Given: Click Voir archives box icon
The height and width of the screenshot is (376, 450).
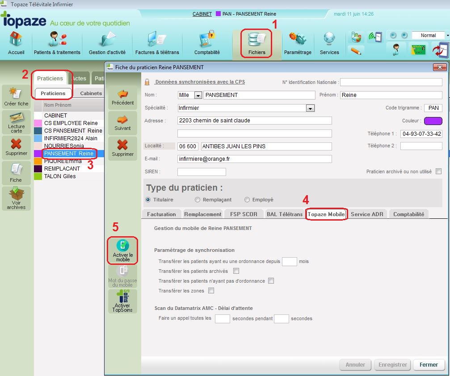Looking at the screenshot, I should pyautogui.click(x=16, y=198).
